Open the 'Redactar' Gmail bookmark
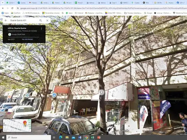Screen dimensions: 187x140 [94, 13]
